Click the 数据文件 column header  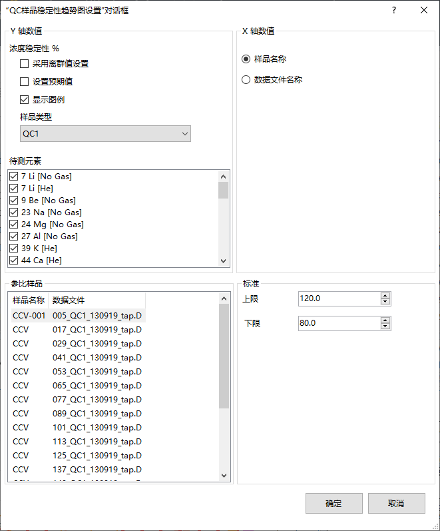97,300
